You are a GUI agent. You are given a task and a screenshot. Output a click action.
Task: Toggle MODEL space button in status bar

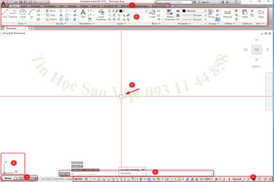pyautogui.click(x=78, y=179)
